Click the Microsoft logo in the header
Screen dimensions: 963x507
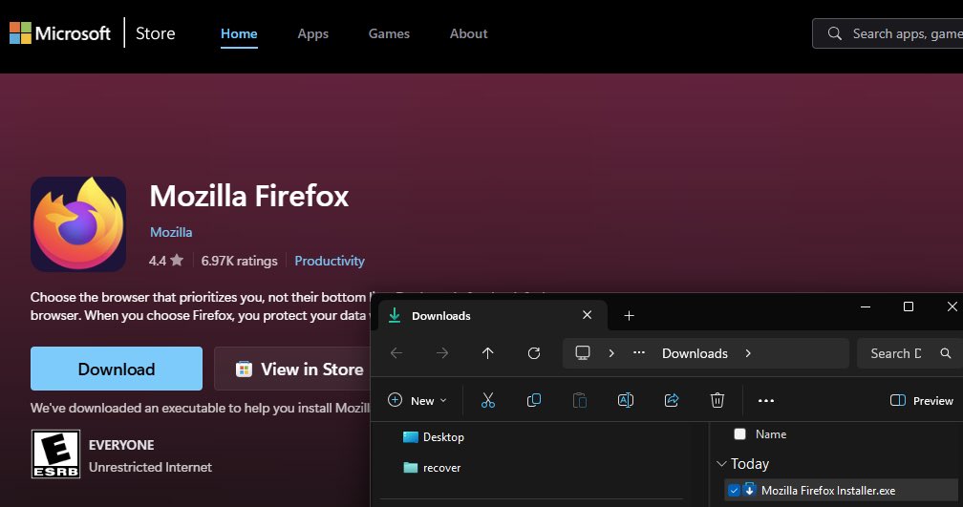coord(59,33)
